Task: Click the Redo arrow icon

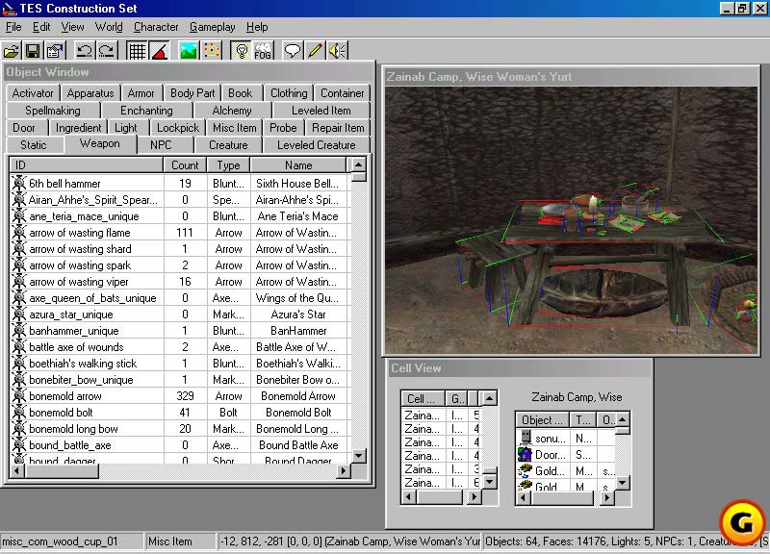Action: click(107, 51)
